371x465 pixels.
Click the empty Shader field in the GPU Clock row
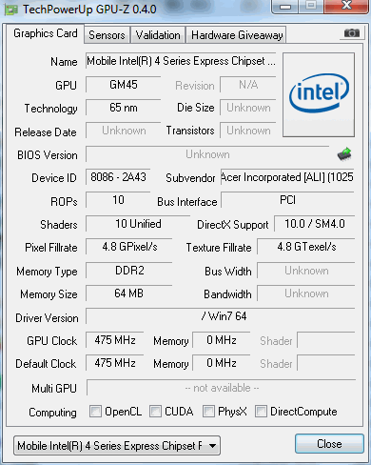pos(326,340)
